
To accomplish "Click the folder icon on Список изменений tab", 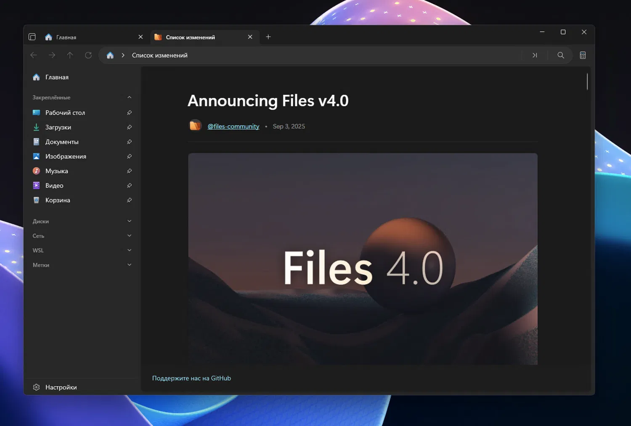I will [158, 37].
